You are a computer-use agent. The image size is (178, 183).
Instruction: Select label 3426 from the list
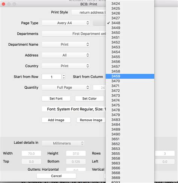click(x=130, y=13)
